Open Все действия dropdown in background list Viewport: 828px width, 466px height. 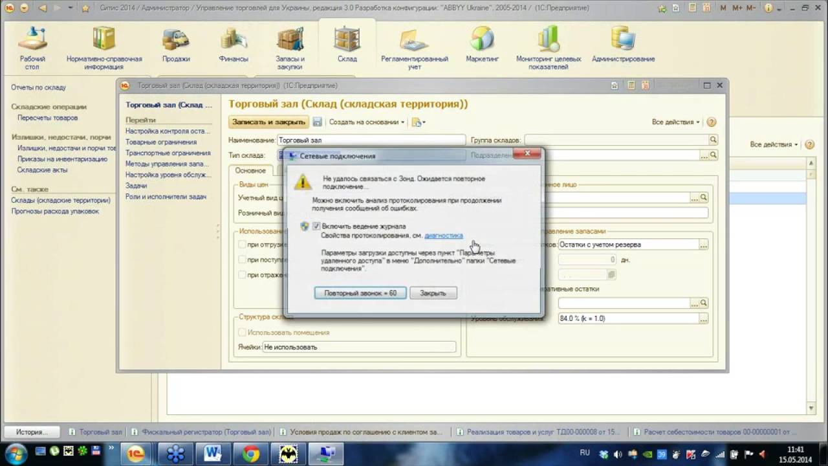[x=774, y=144]
